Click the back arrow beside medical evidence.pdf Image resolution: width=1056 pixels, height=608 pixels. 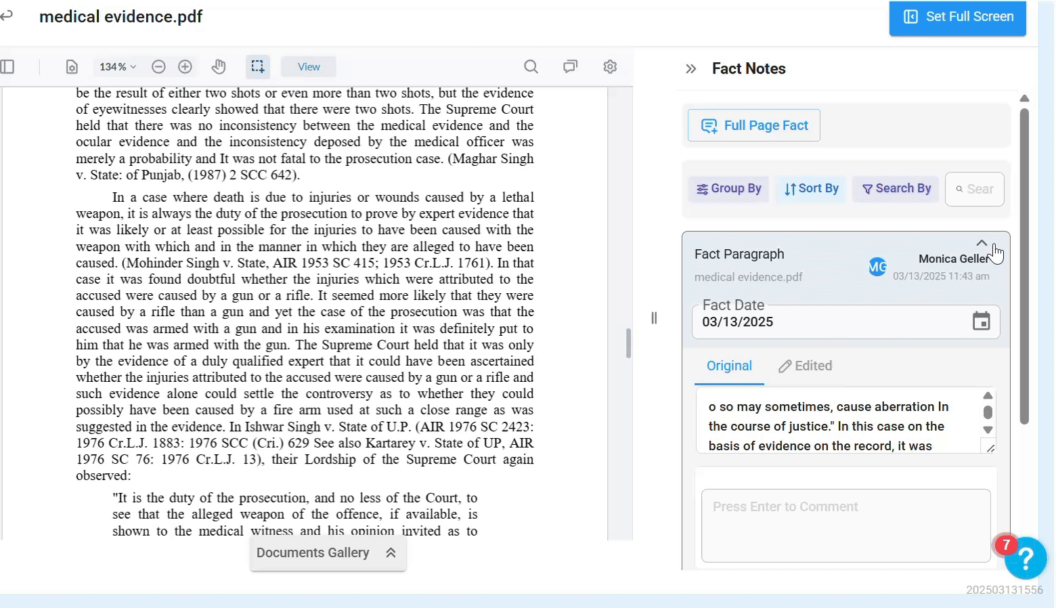tap(6, 16)
